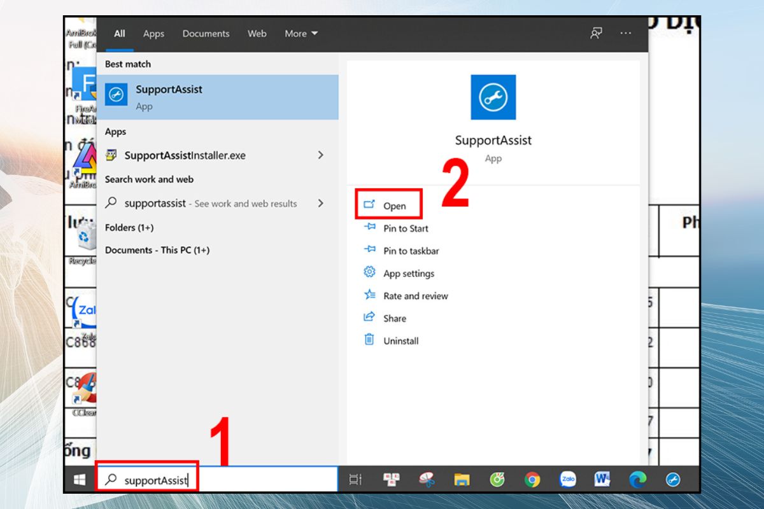764x509 pixels.
Task: Expand the supportassist web results arrow
Action: [320, 204]
